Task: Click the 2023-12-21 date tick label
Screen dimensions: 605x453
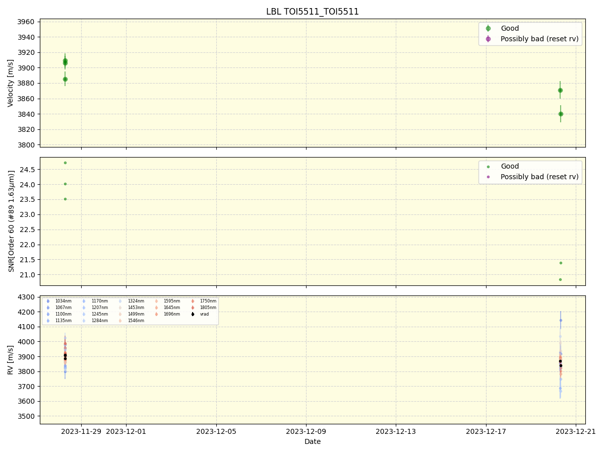Action: click(576, 431)
